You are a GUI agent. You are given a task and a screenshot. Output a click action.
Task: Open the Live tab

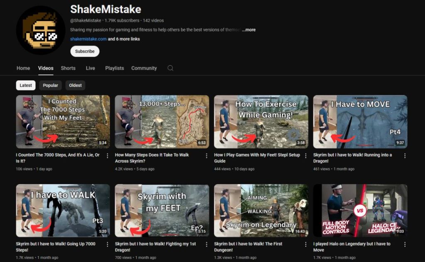[90, 68]
